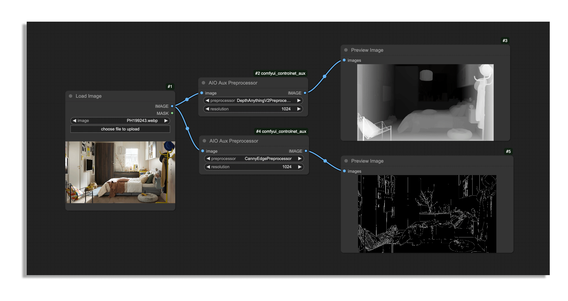Click the images input socket of Preview Image #3
This screenshot has width=568, height=301.
pos(344,60)
